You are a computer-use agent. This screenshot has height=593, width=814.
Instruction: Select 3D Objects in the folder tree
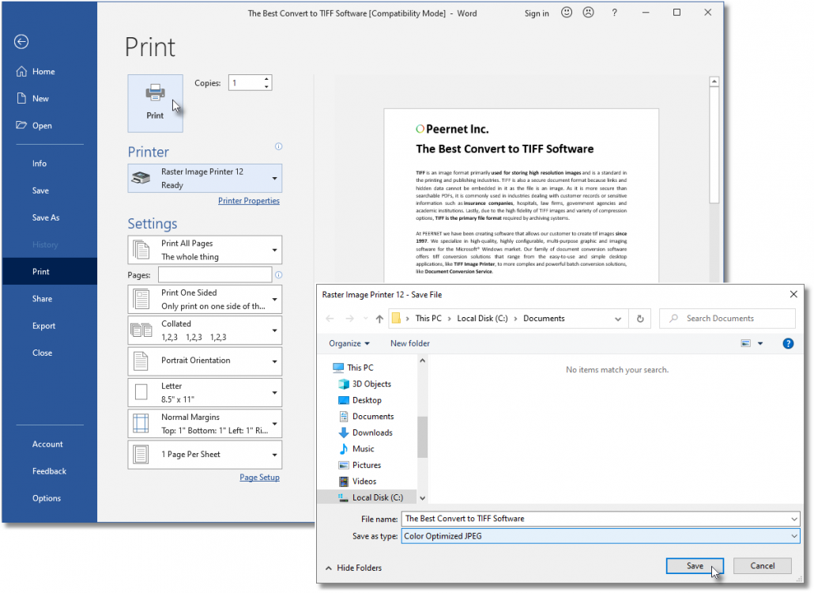tap(365, 383)
